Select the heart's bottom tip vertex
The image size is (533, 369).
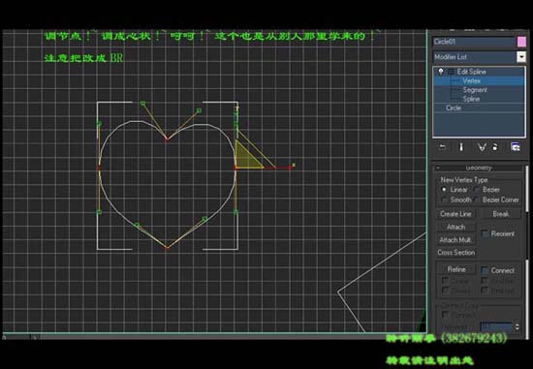pyautogui.click(x=167, y=248)
